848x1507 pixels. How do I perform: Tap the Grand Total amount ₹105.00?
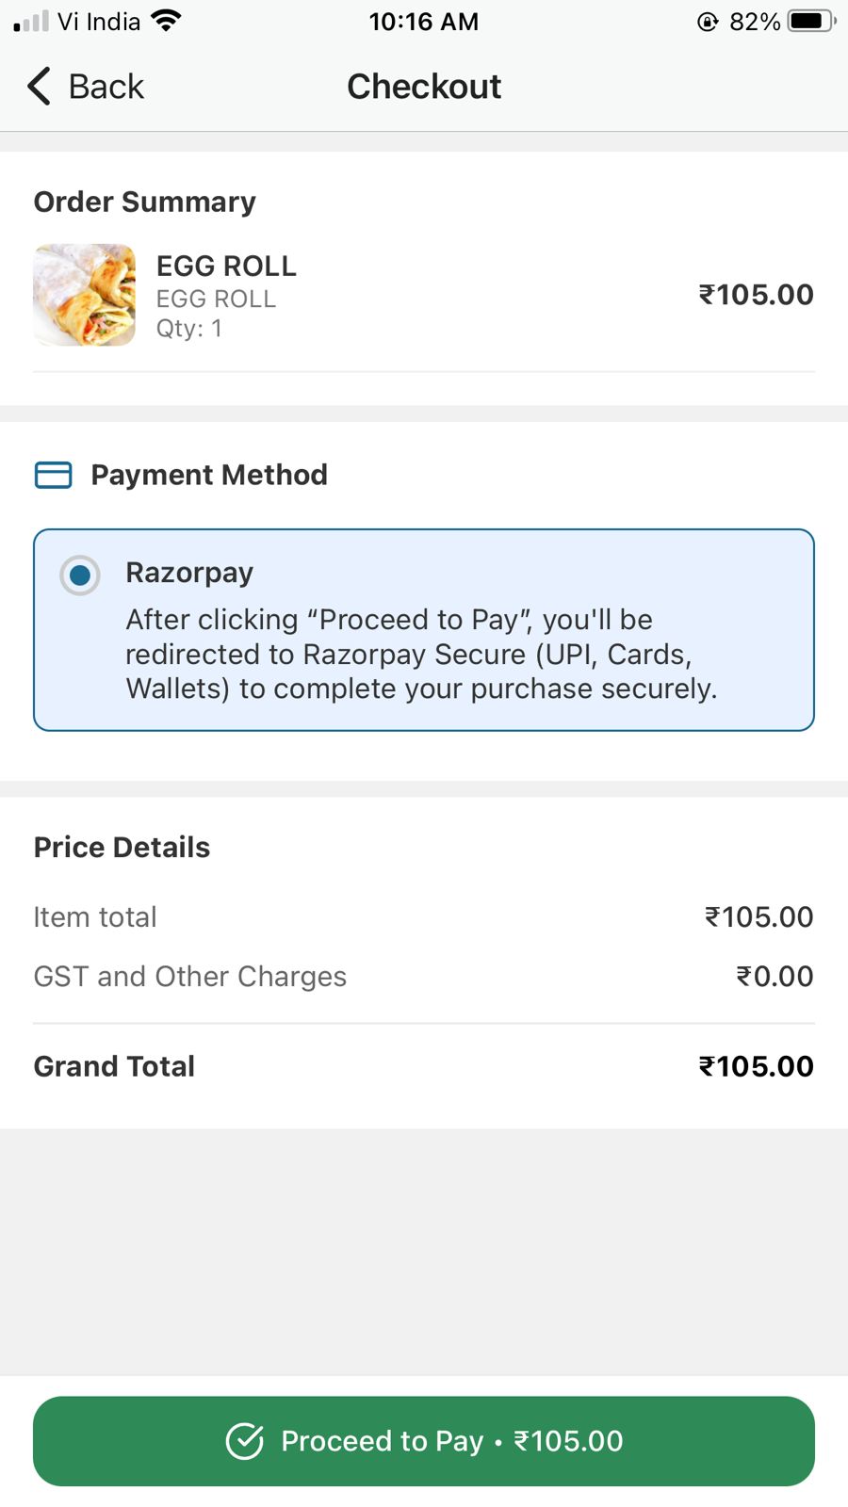(x=756, y=1066)
